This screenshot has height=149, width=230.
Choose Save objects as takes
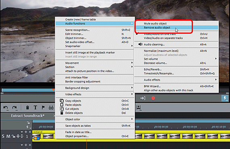94,126
